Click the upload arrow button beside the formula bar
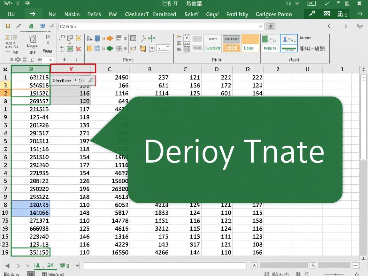 (x=271, y=26)
